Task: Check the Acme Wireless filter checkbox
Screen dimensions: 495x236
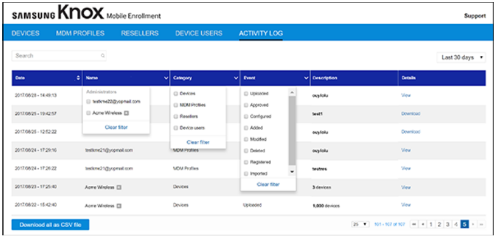Action: click(x=88, y=113)
